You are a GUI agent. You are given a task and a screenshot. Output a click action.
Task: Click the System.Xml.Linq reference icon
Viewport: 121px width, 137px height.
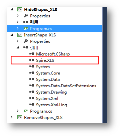32,105
